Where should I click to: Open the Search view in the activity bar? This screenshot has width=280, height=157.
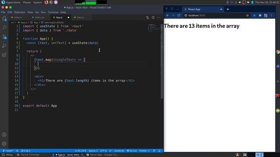[x=4, y=27]
